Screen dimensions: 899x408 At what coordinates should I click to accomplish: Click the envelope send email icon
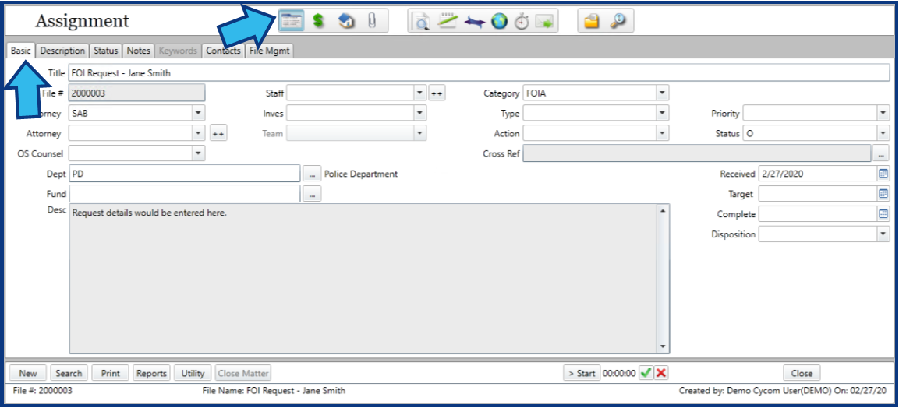tap(544, 22)
